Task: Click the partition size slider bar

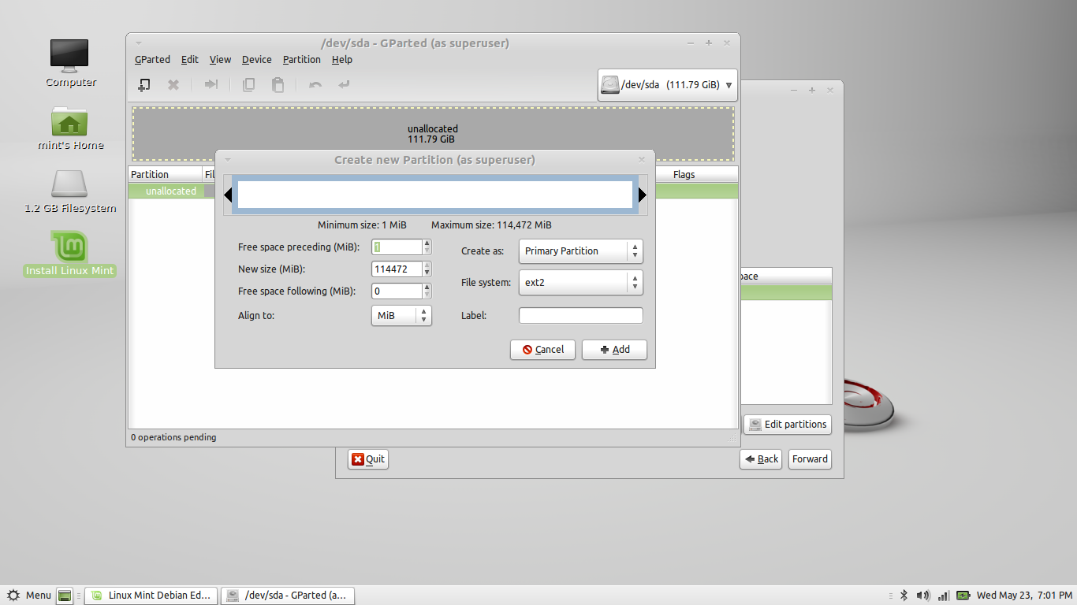Action: pos(435,195)
